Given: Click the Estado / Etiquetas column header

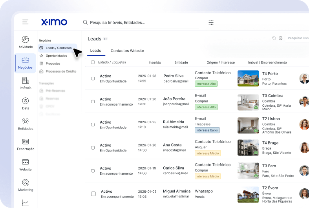Looking at the screenshot, I should click(112, 62).
